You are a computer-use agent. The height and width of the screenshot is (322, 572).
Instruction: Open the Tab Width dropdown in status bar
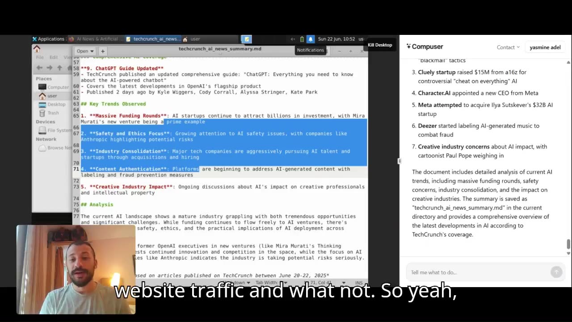271,283
